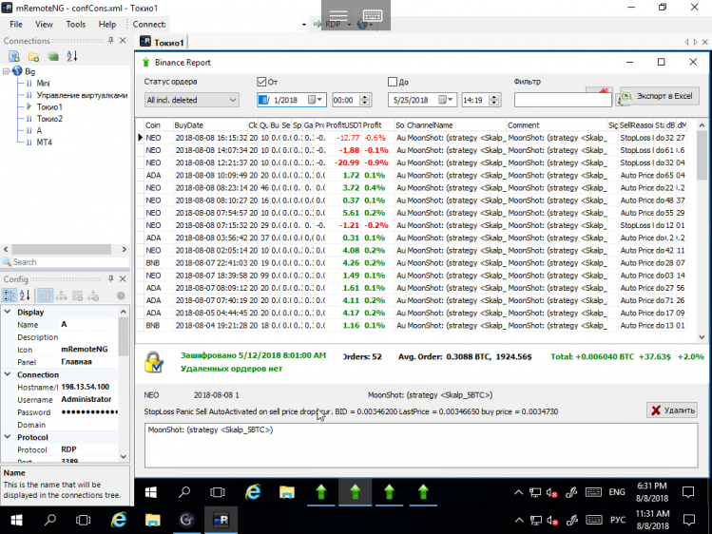Click the From time 00:00 spinner
The image size is (712, 534).
tap(365, 100)
